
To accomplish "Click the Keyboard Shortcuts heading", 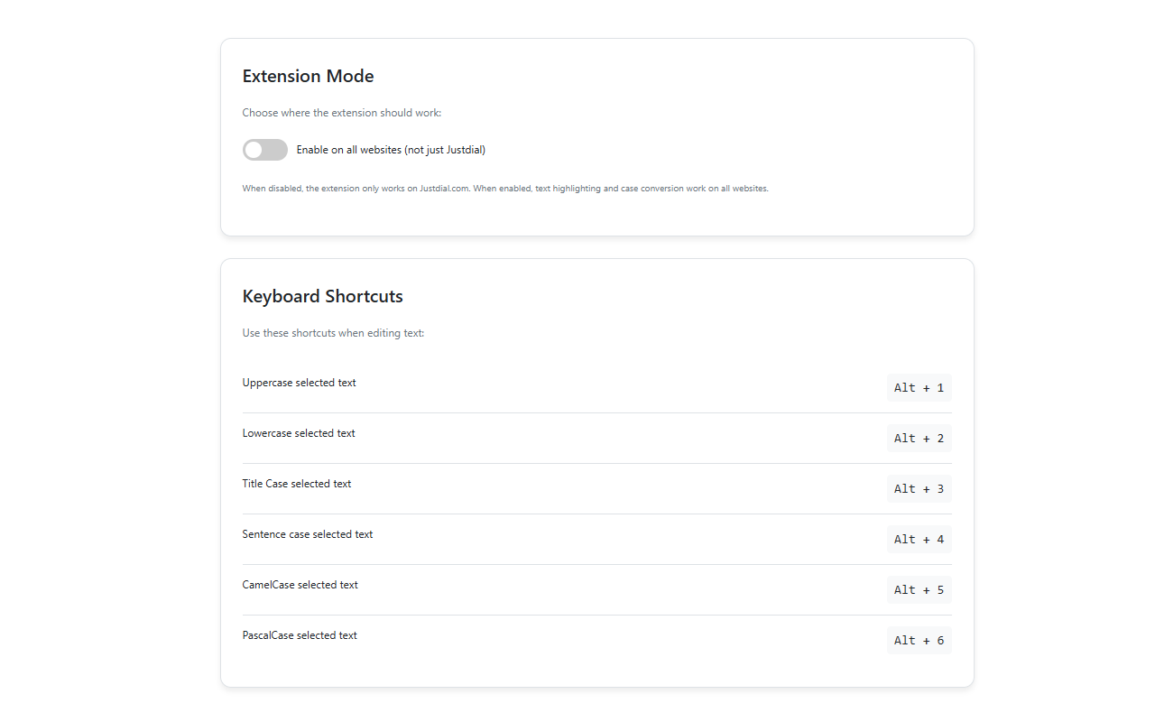I will click(x=322, y=297).
